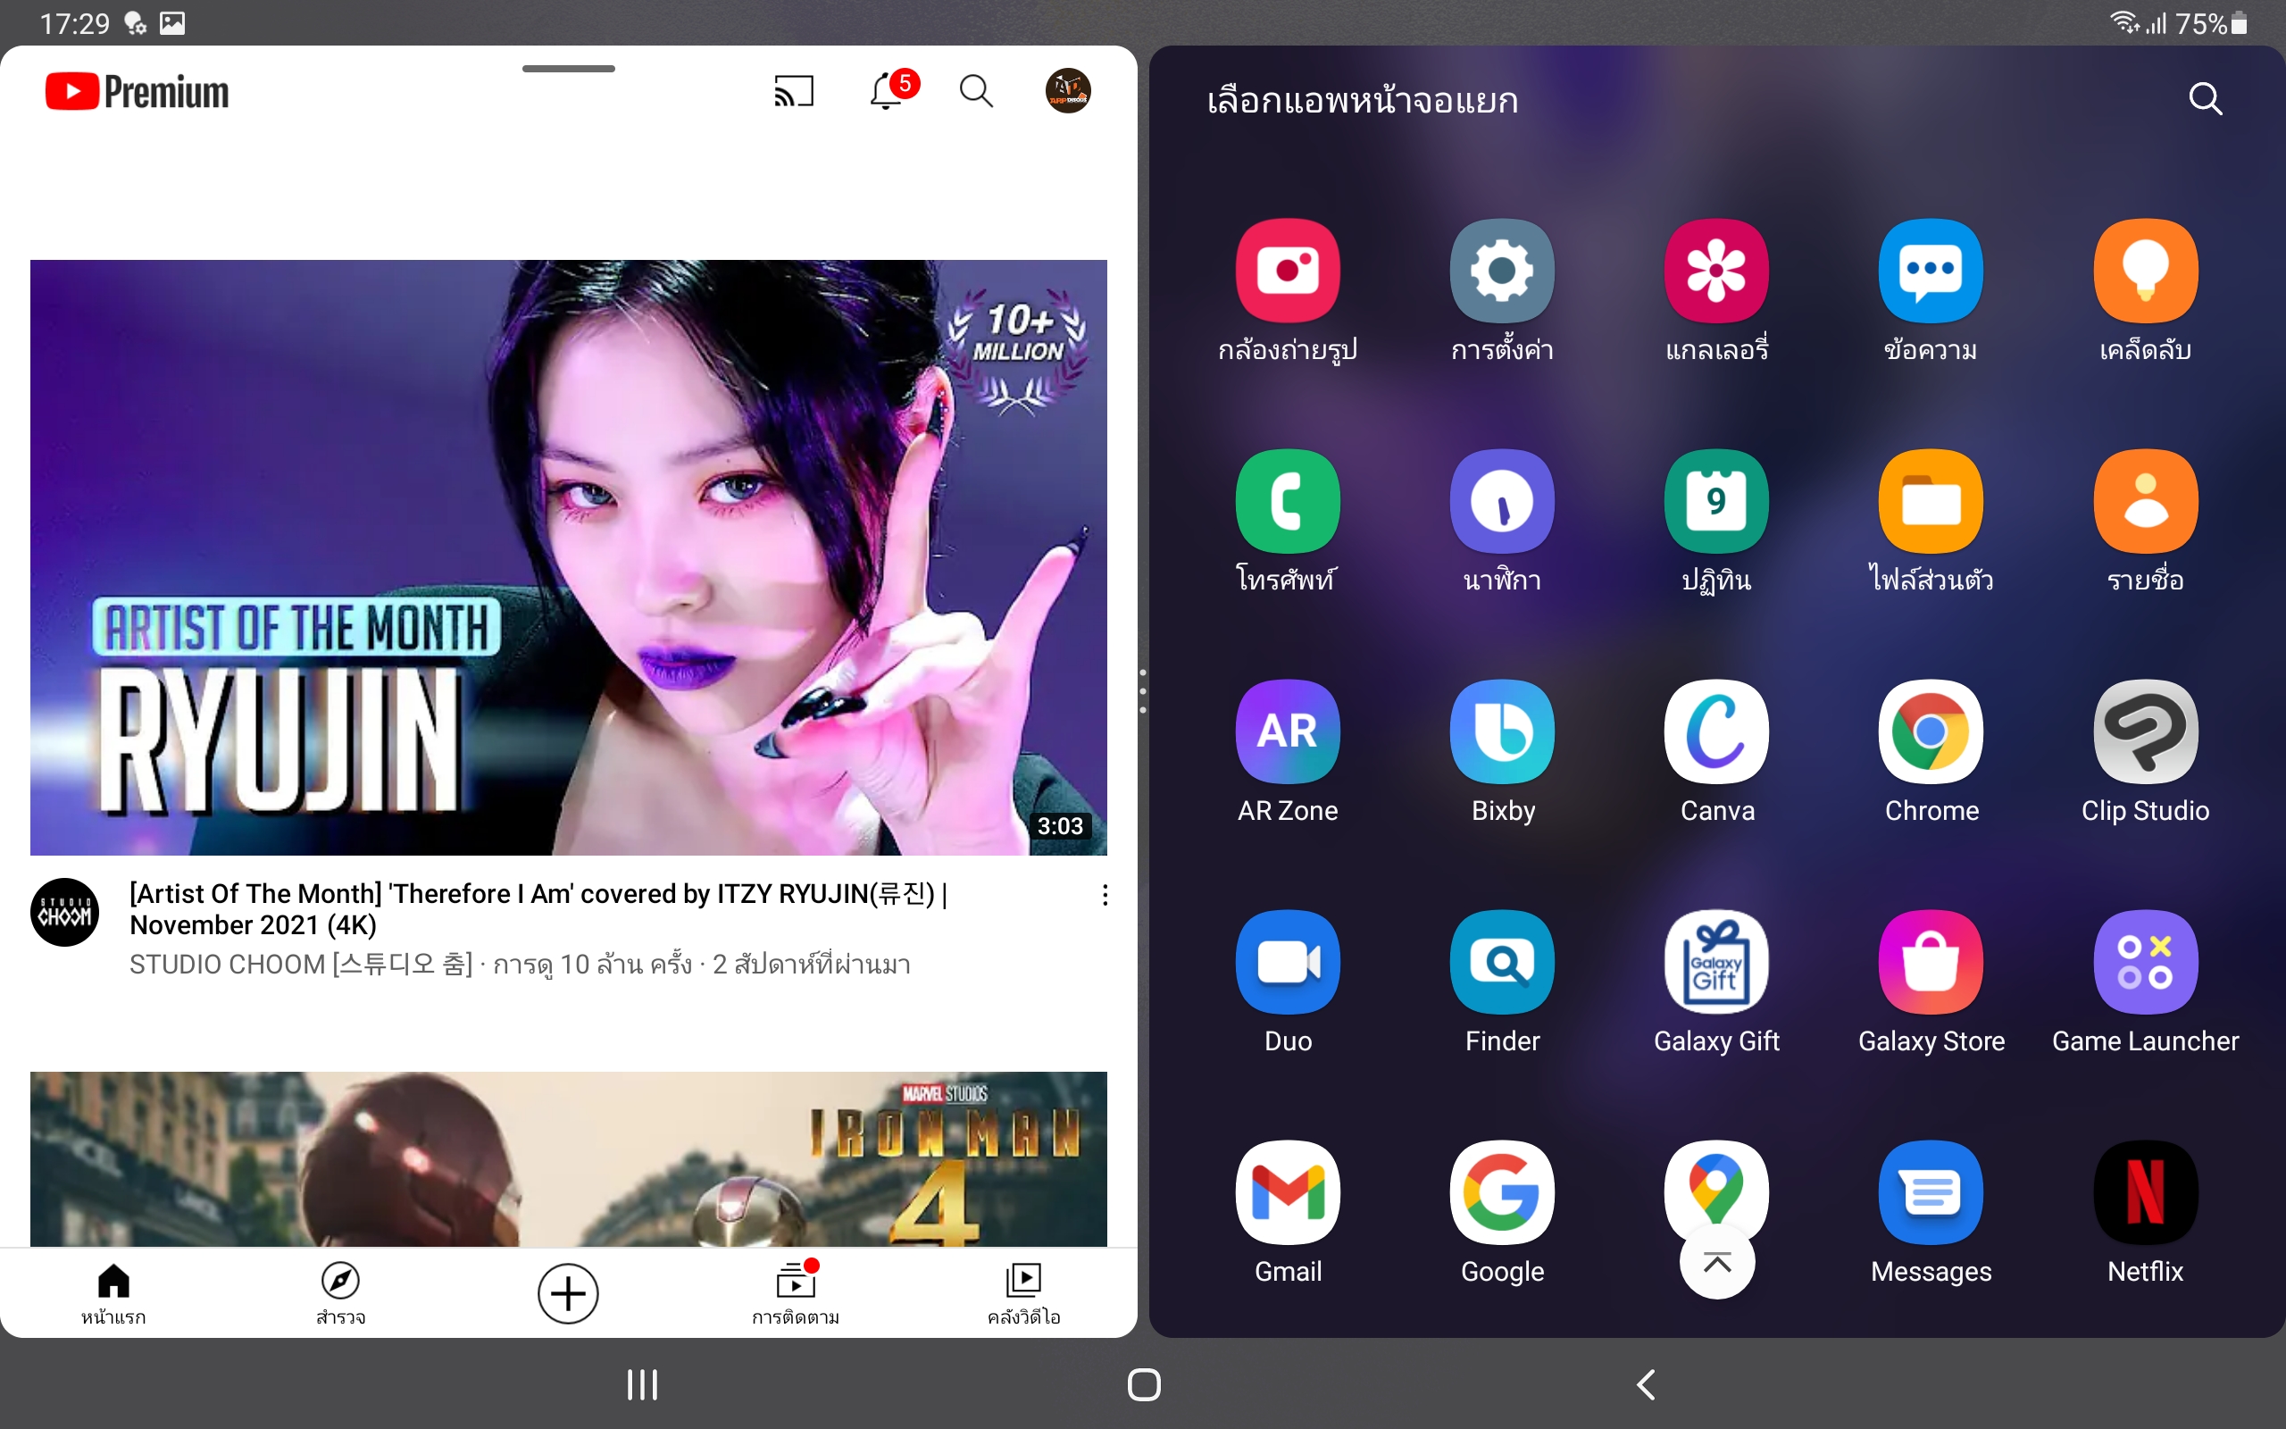This screenshot has width=2286, height=1429.
Task: Tap the YouTube window top handle bar
Action: 569,69
